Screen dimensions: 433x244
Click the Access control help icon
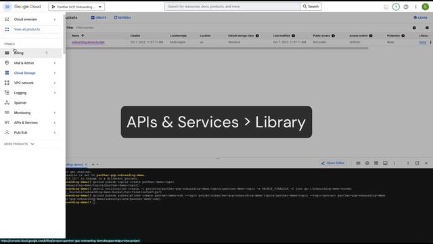coord(371,36)
